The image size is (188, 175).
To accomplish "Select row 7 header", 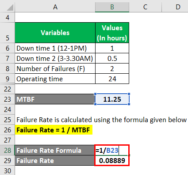I will tap(8, 58).
